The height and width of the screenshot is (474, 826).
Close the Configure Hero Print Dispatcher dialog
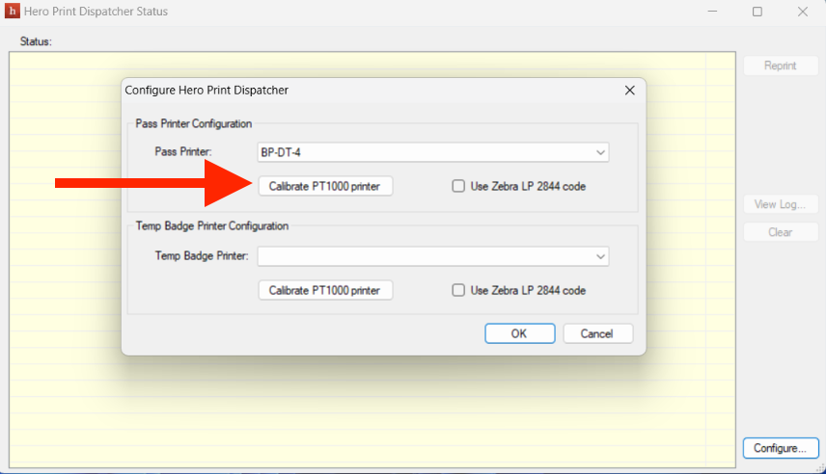pyautogui.click(x=629, y=90)
